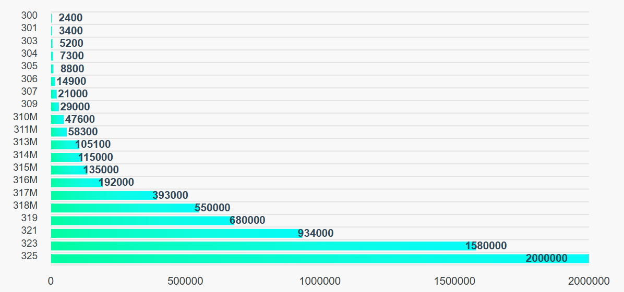Viewport: 624px width, 292px height.
Task: Select the 305 y-axis label
Action: pyautogui.click(x=29, y=66)
